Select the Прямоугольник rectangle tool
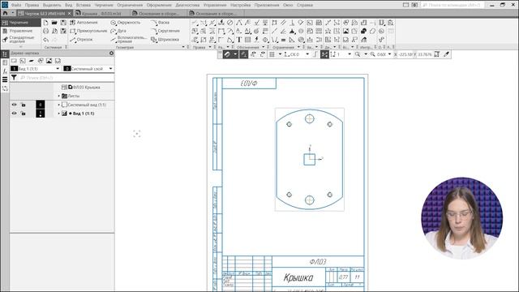Screen dimensions: 519x292 click(88, 31)
